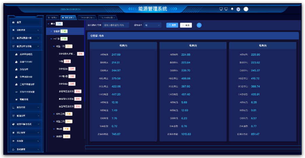Image resolution: width=305 pixels, height=158 pixels.
Task: Click the blue 搜索 search button
Action: point(172,25)
